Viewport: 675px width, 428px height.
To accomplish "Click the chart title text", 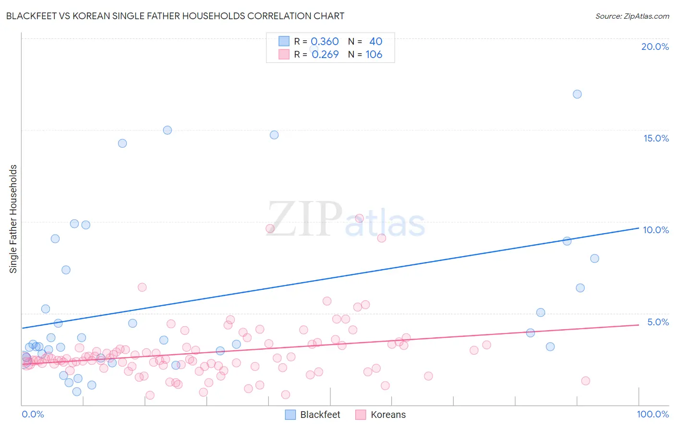I will click(x=175, y=16).
